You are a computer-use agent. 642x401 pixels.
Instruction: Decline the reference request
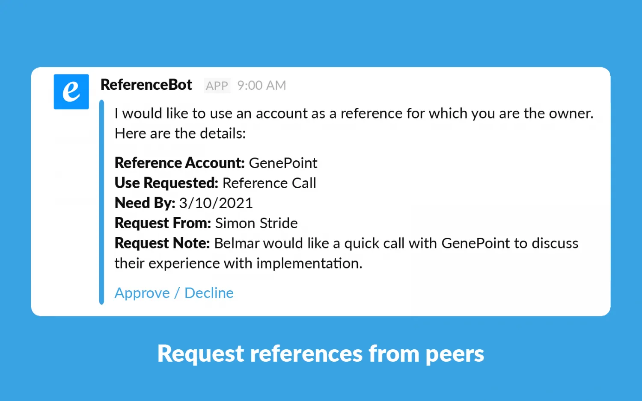(209, 293)
